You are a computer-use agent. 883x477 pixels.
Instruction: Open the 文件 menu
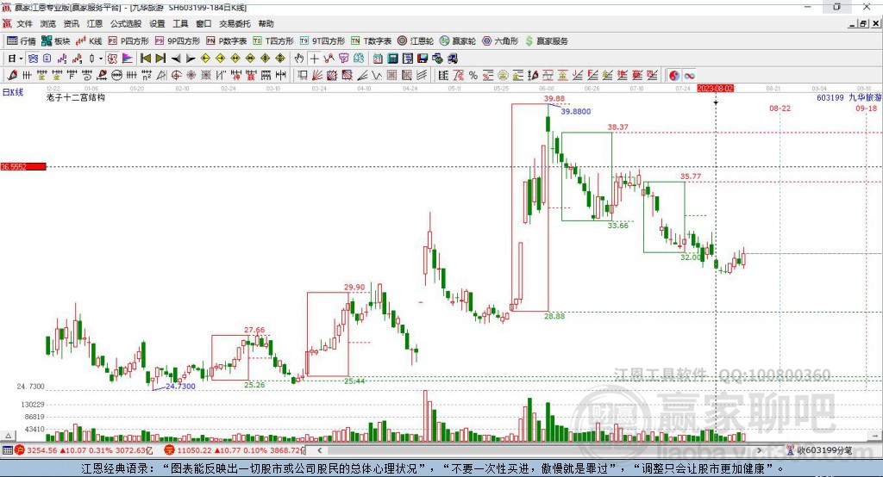pos(24,23)
